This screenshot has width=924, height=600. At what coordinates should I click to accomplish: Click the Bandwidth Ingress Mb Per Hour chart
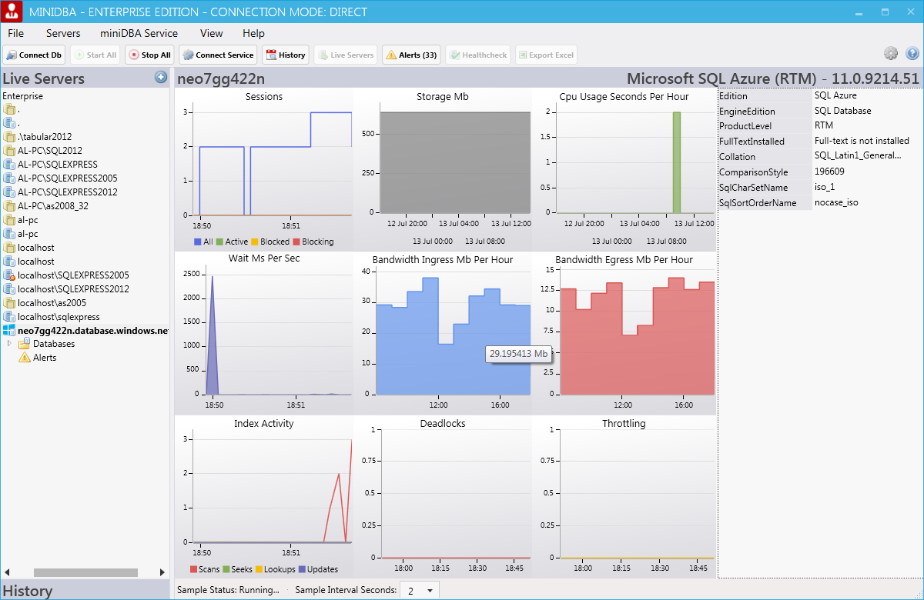[443, 332]
